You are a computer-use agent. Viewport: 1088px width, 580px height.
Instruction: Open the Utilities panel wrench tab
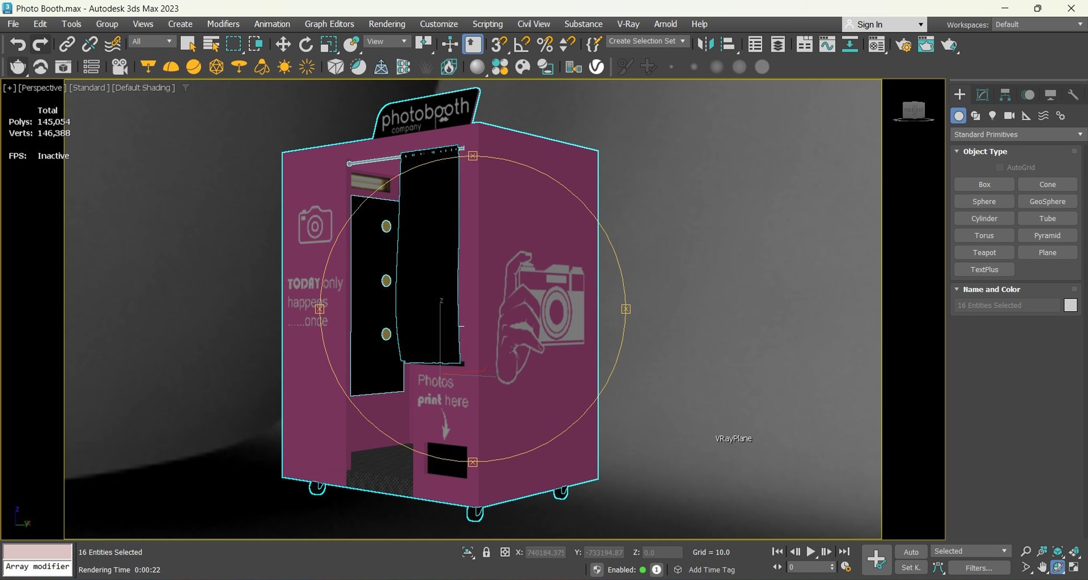(x=1073, y=95)
